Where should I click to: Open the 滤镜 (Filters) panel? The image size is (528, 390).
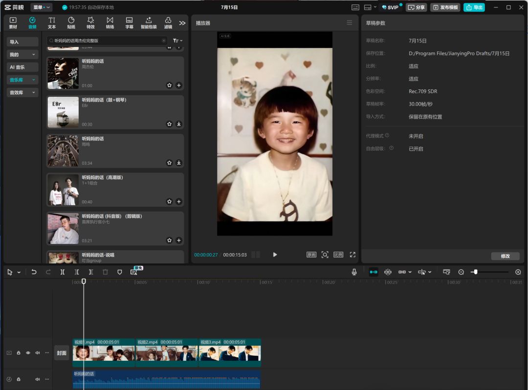[x=168, y=22]
